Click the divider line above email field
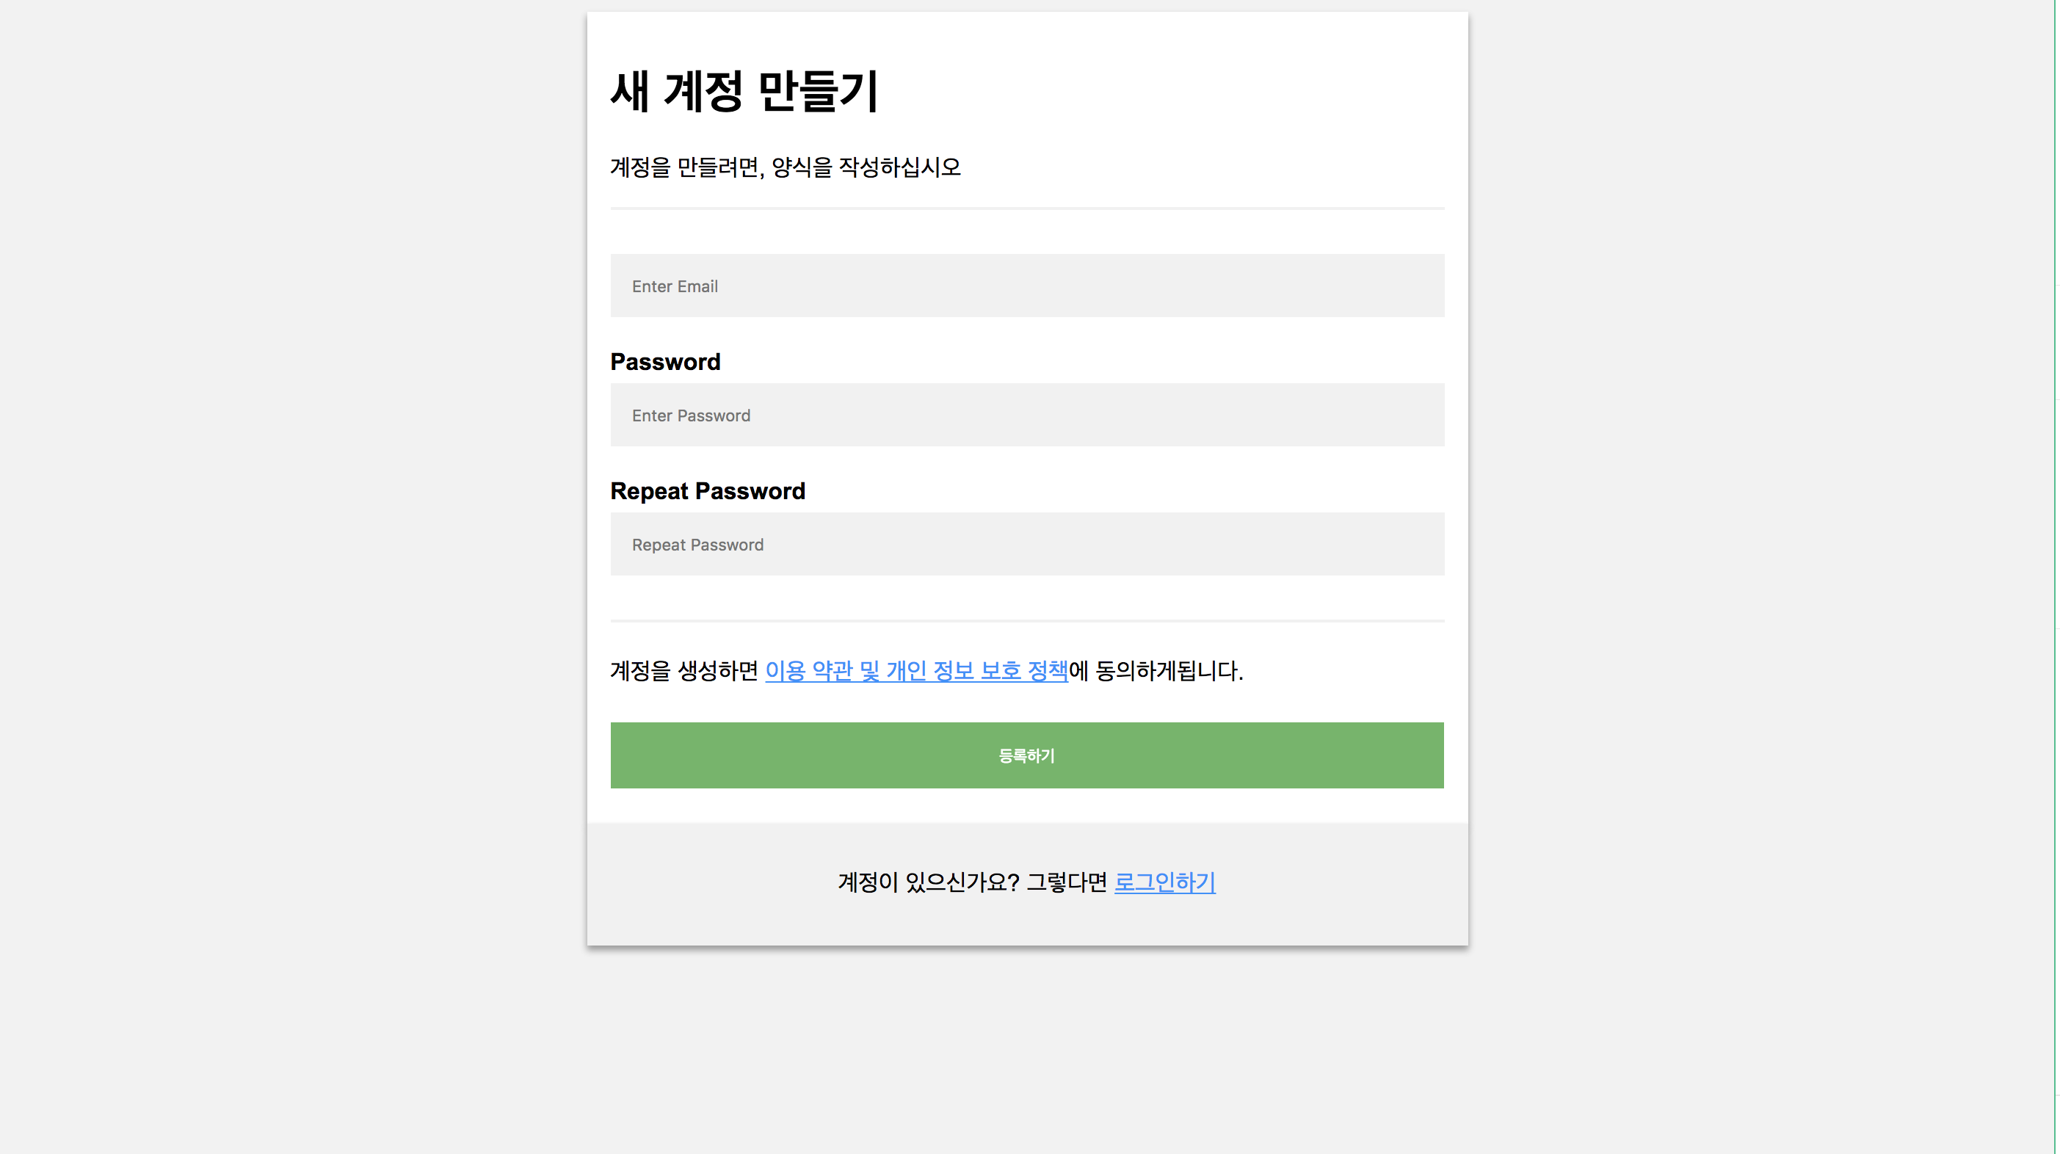The height and width of the screenshot is (1154, 2060). (1027, 208)
